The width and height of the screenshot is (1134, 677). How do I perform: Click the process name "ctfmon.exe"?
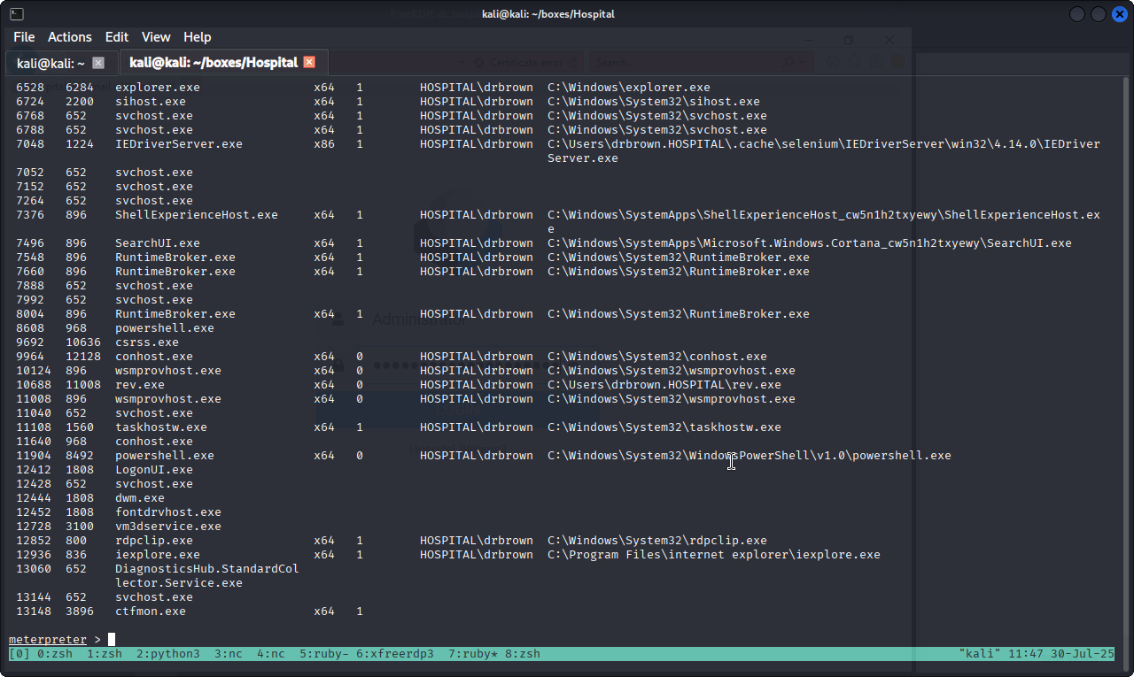[x=151, y=612]
